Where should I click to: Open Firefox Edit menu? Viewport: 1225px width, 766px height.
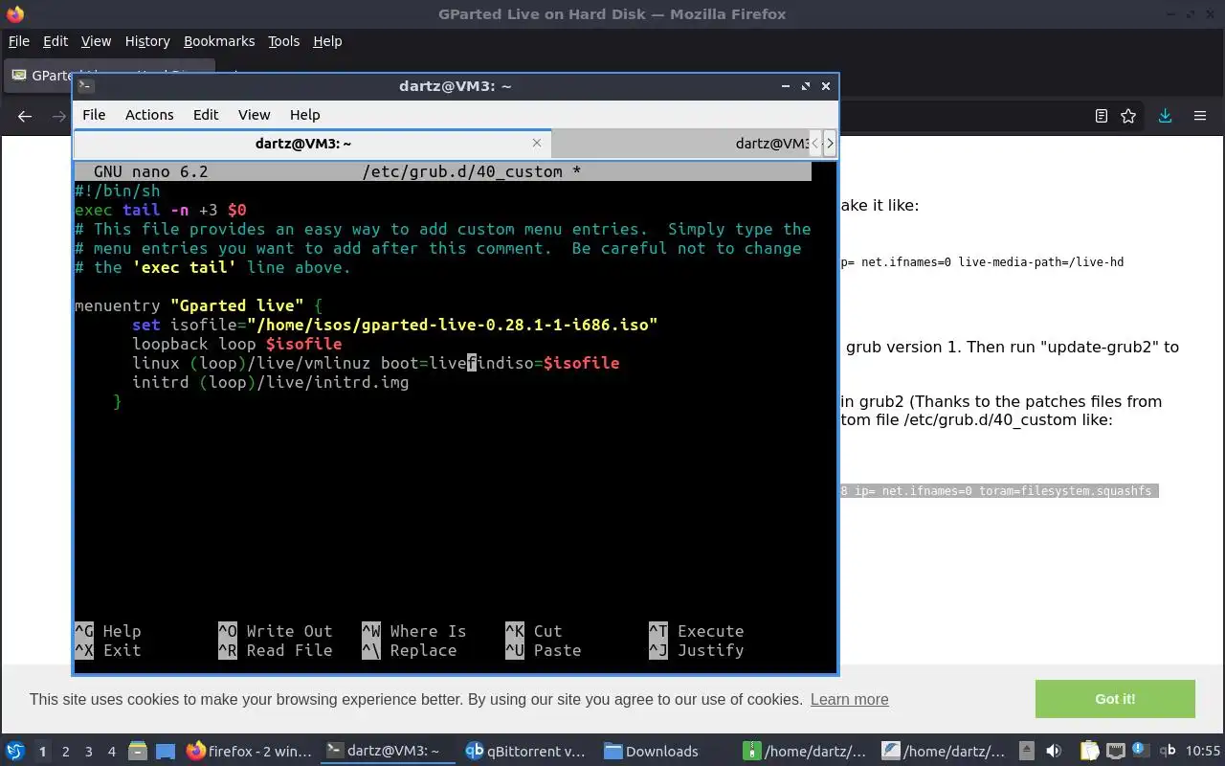coord(56,41)
